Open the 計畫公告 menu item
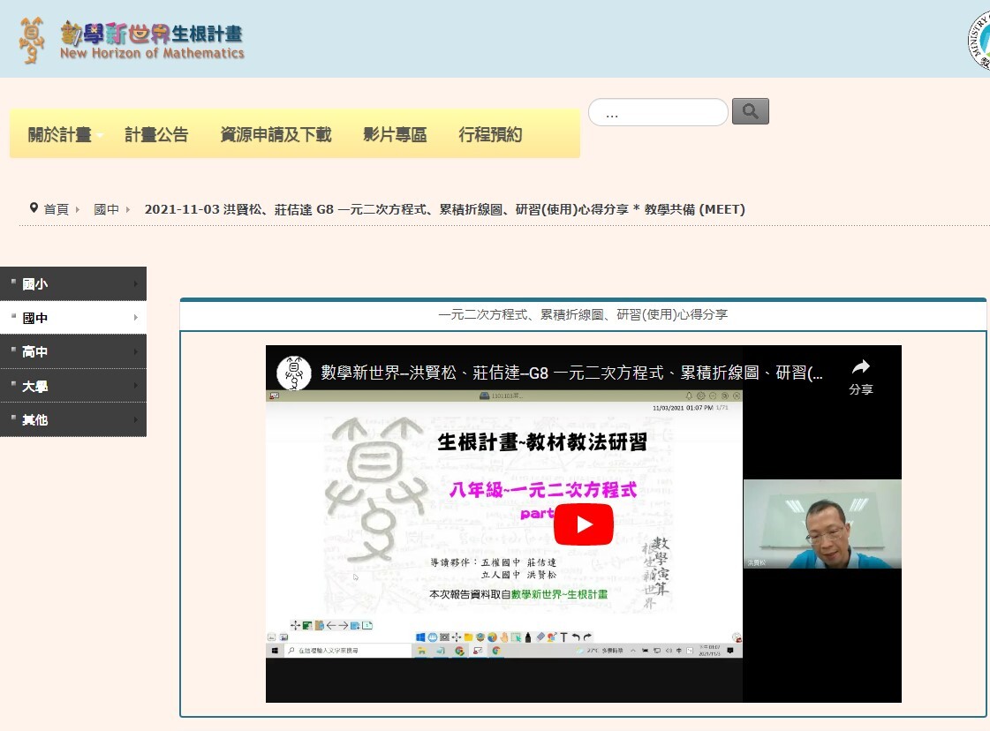 [x=156, y=135]
